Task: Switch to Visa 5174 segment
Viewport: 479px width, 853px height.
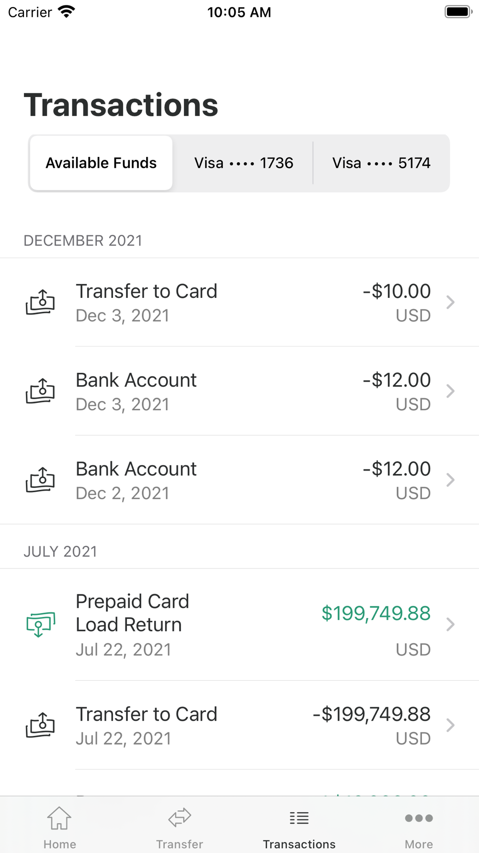Action: 381,163
